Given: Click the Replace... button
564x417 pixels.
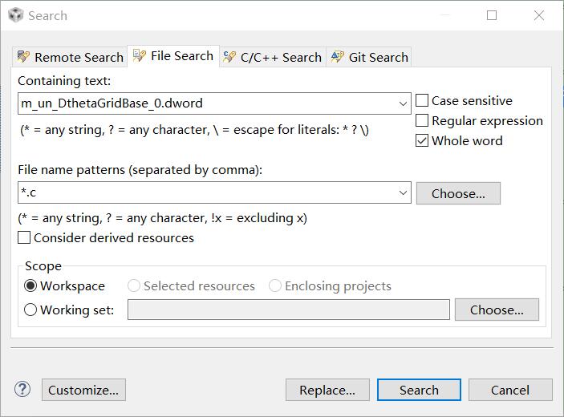Looking at the screenshot, I should click(x=327, y=391).
